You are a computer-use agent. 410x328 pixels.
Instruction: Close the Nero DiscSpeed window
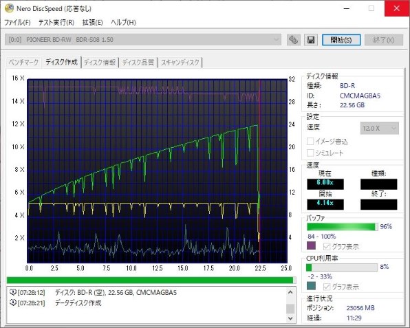click(x=397, y=8)
